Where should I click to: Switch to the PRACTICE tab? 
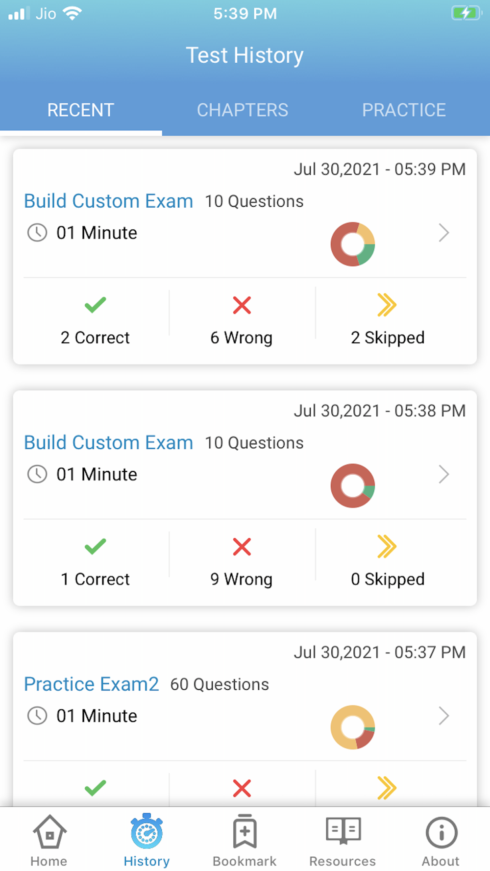[x=404, y=110]
